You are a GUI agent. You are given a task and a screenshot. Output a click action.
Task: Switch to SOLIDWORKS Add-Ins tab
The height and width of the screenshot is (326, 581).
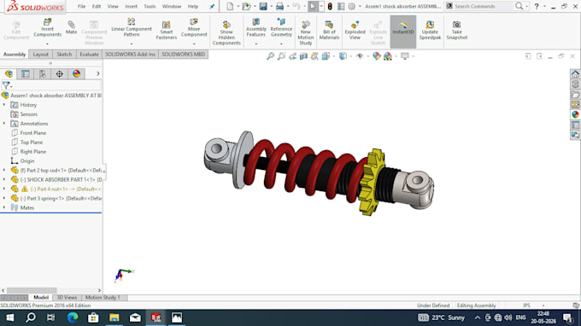coord(130,55)
